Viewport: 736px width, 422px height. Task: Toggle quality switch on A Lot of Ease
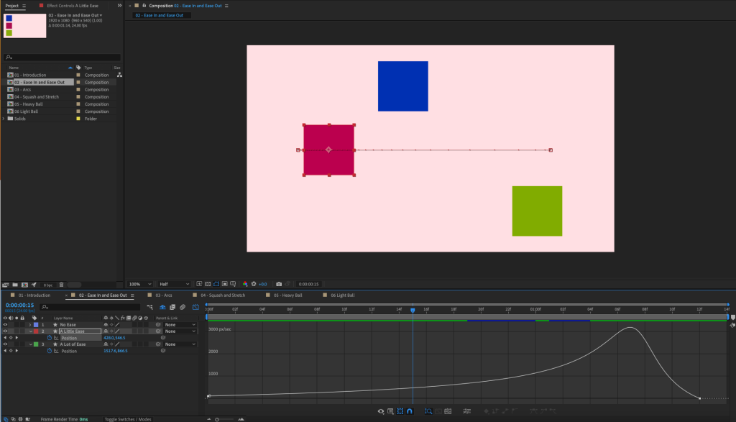117,344
